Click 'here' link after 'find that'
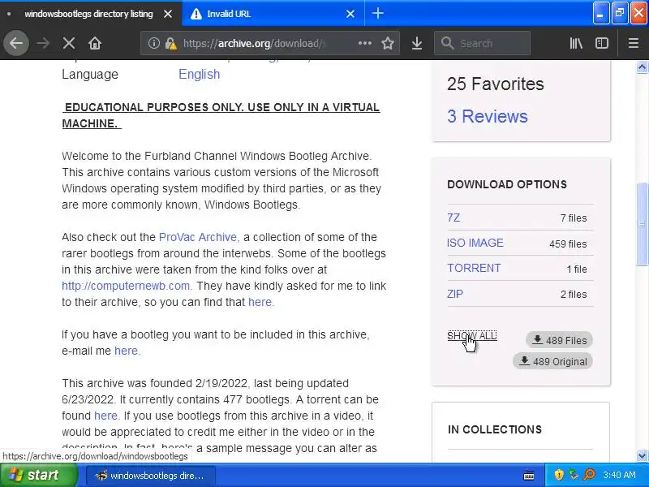649x487 pixels. pyautogui.click(x=260, y=302)
